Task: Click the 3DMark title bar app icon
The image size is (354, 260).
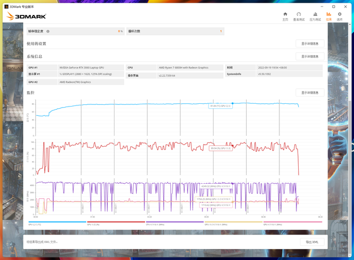Action: 7,7
